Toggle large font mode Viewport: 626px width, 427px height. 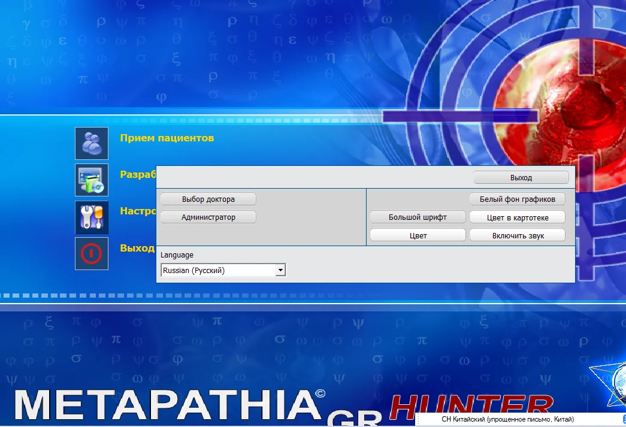pos(418,216)
